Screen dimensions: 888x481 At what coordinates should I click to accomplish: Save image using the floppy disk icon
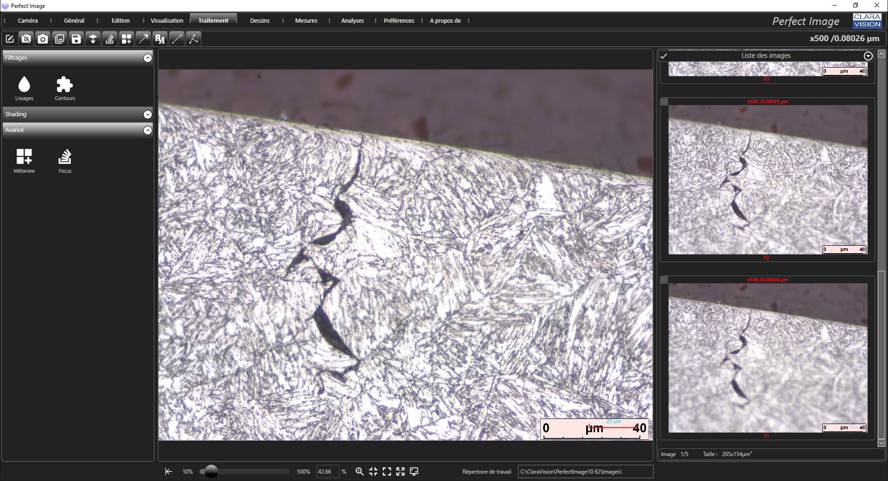pyautogui.click(x=76, y=39)
